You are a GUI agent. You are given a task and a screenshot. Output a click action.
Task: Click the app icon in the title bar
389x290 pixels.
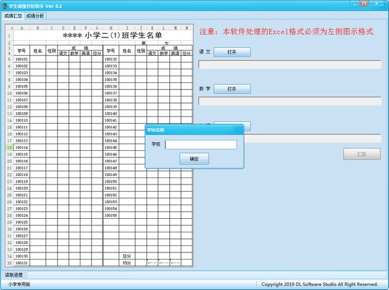pos(5,5)
